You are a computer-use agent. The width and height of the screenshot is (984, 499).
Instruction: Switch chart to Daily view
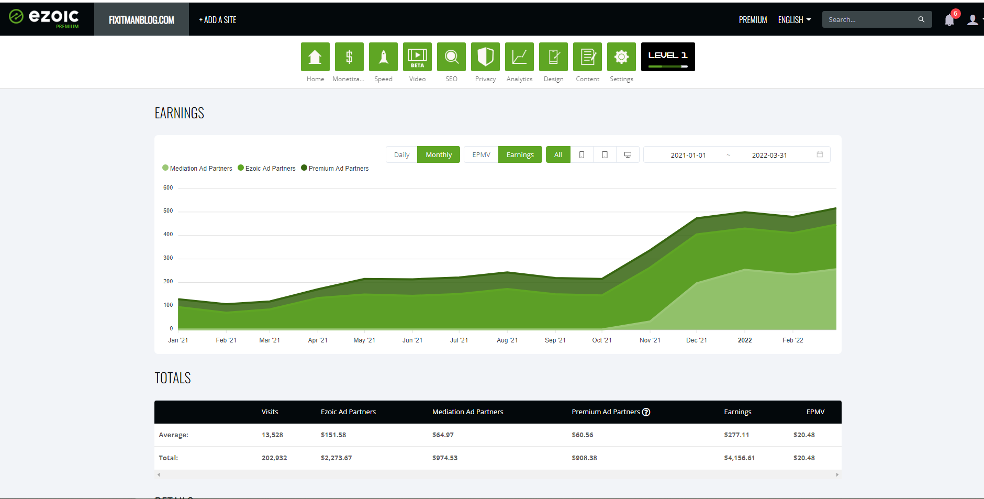point(401,154)
